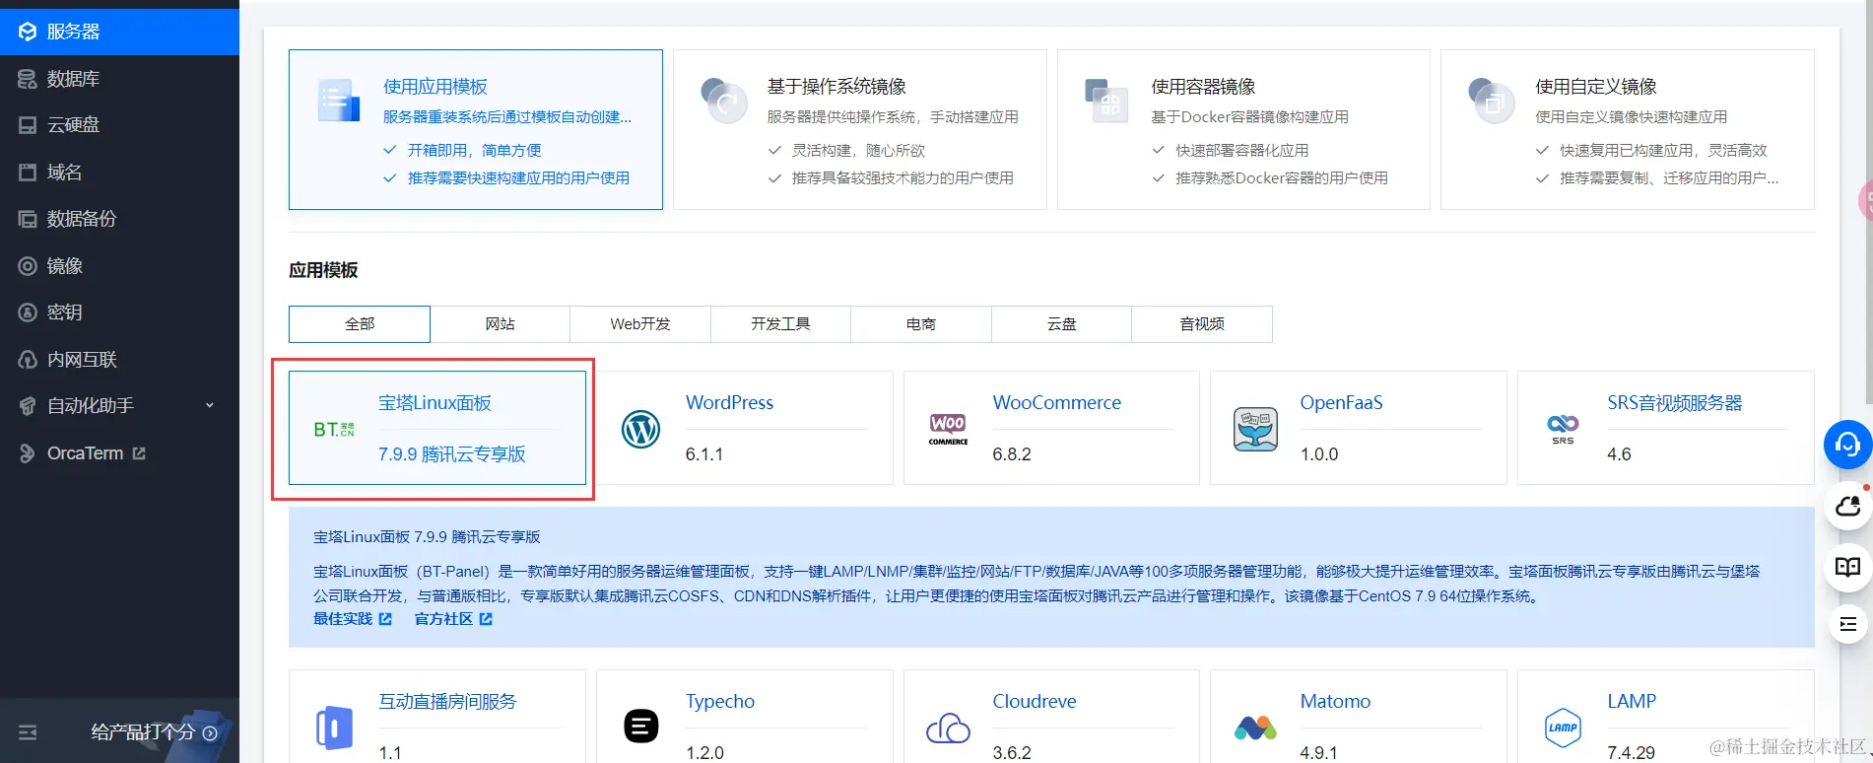1873x763 pixels.
Task: Choose the 宝塔Linux面板 template
Action: (437, 428)
